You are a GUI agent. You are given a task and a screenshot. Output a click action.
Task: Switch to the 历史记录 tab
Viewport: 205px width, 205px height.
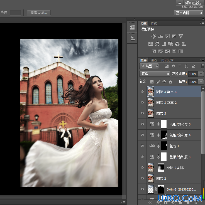click(167, 60)
